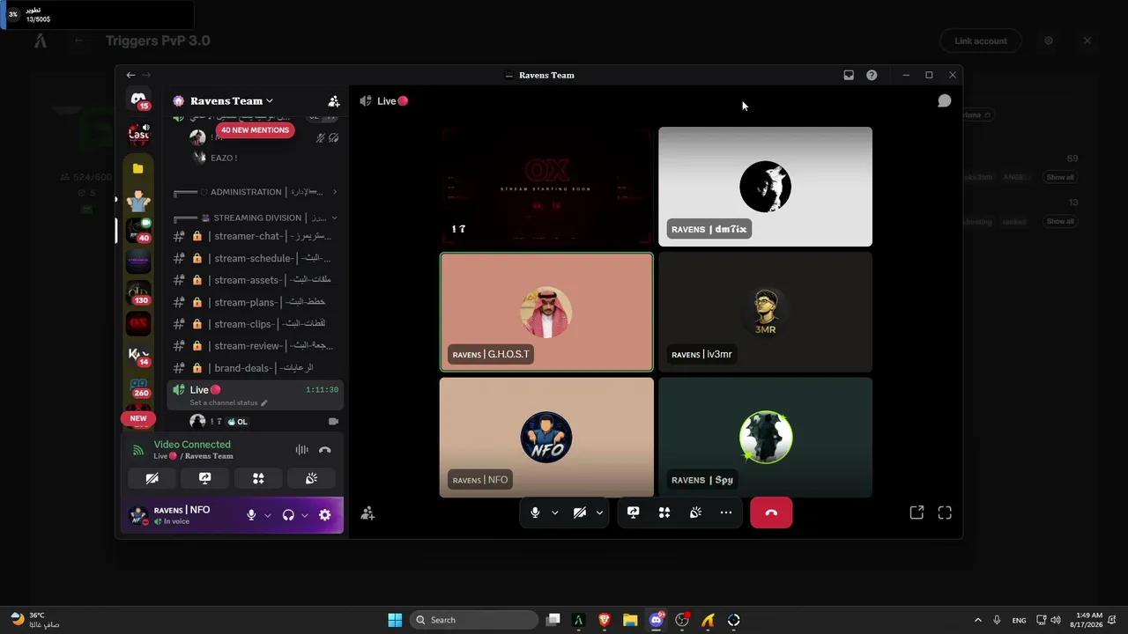Navigate back arrow in Discord title bar
1128x634 pixels.
click(130, 75)
